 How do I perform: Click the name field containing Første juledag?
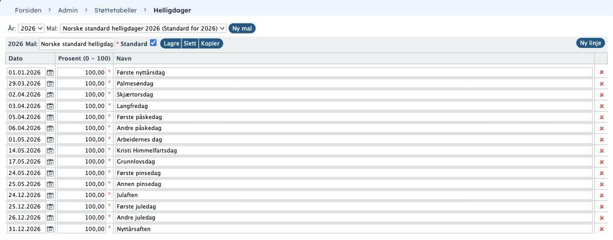click(353, 206)
